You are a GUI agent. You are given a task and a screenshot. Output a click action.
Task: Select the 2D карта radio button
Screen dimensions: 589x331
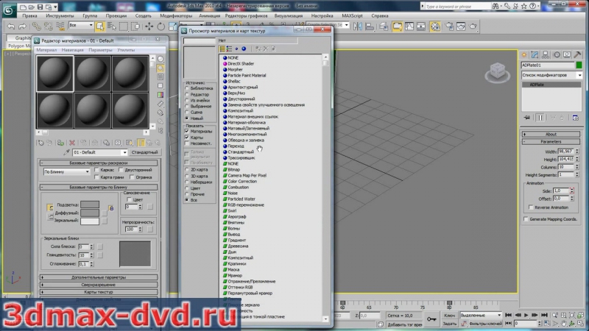[187, 170]
